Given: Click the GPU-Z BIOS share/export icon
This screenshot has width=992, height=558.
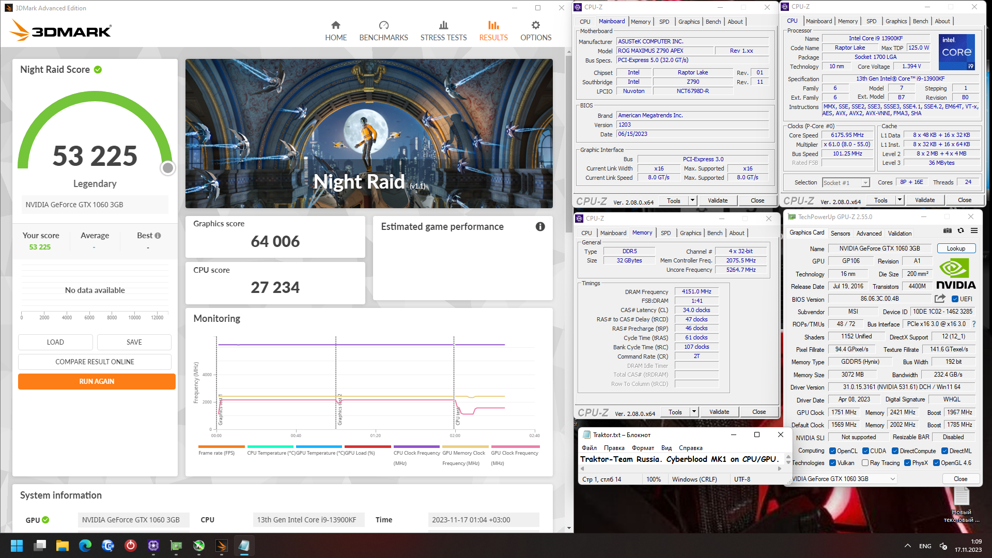Looking at the screenshot, I should click(940, 299).
